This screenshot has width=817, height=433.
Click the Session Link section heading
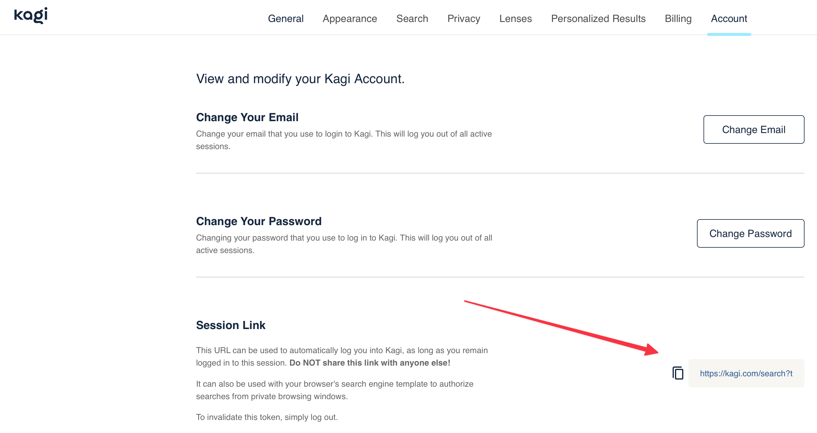click(x=231, y=325)
